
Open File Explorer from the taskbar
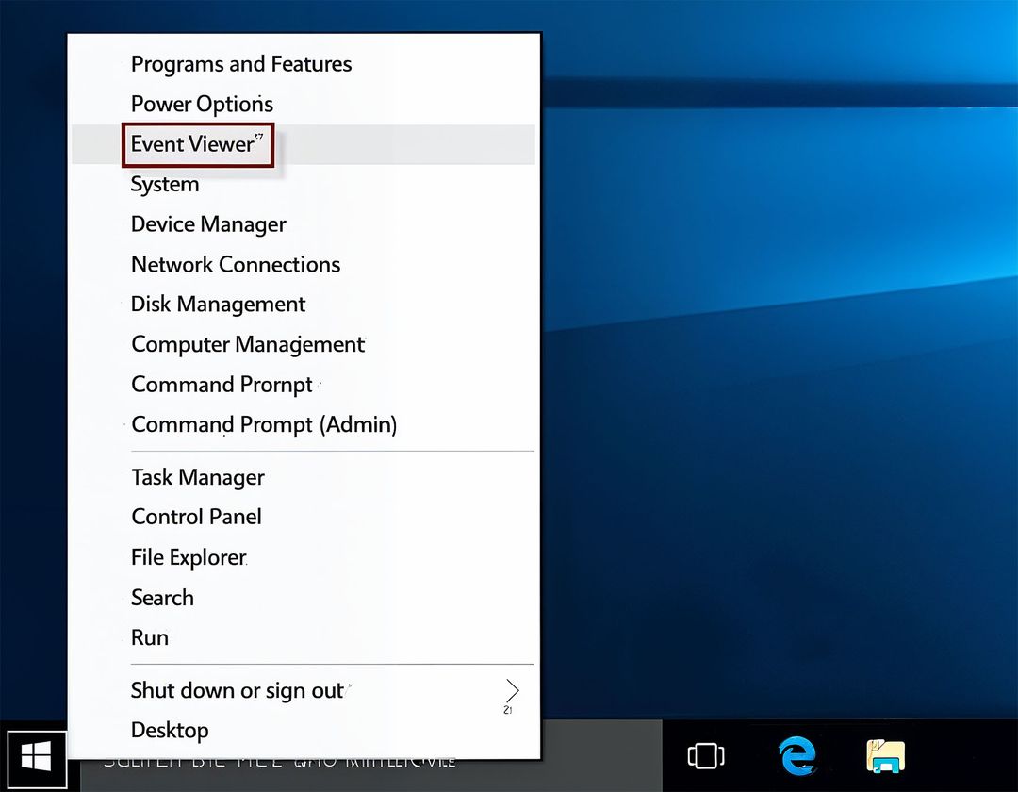coord(886,756)
